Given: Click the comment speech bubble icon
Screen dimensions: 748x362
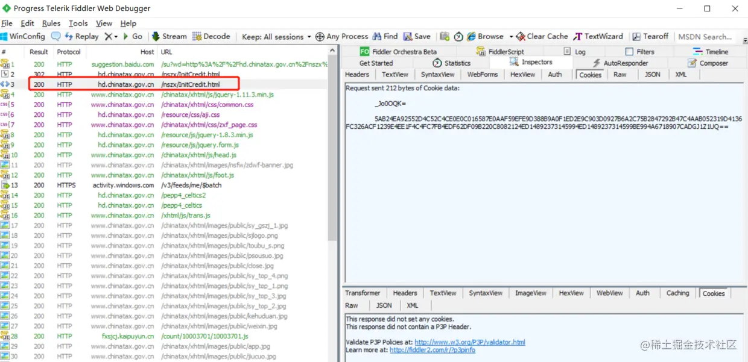Looking at the screenshot, I should [55, 36].
